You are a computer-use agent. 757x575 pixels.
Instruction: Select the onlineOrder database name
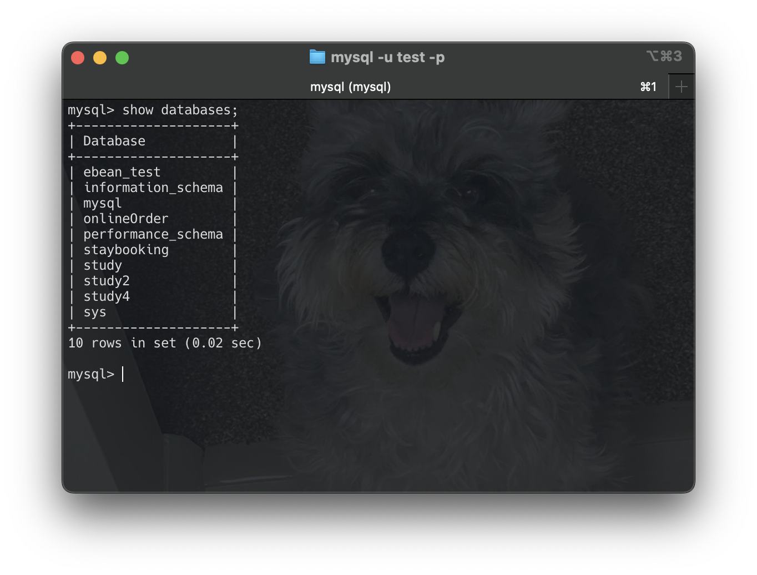click(x=126, y=219)
